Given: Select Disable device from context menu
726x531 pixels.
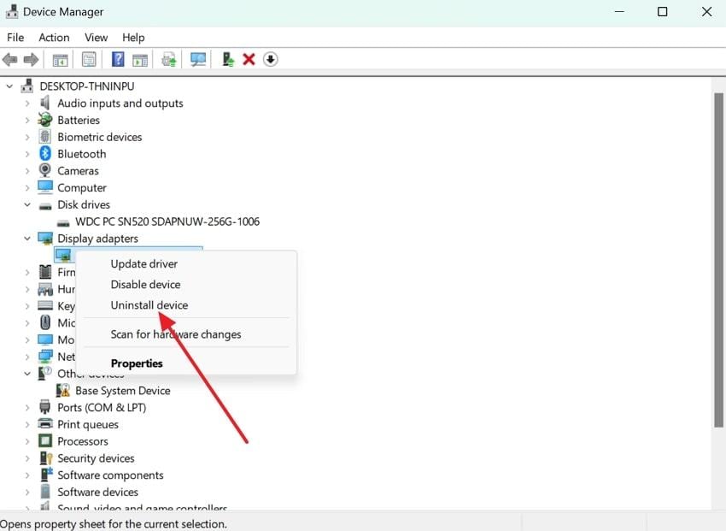Looking at the screenshot, I should pos(145,284).
